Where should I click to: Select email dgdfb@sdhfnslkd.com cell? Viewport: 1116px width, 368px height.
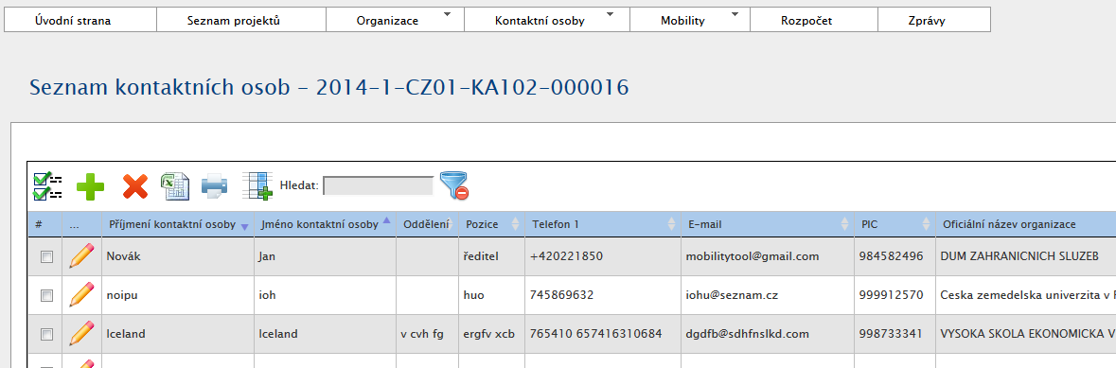pyautogui.click(x=768, y=333)
